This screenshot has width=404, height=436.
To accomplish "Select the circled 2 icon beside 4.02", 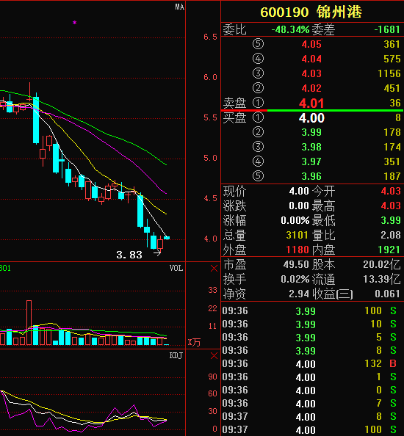I will click(258, 88).
